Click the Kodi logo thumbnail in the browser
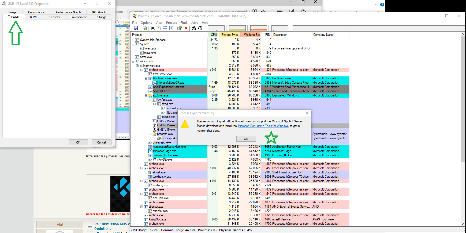 pyautogui.click(x=120, y=194)
